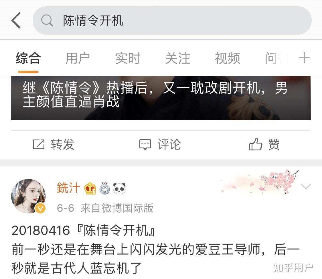Open the 铣汁 user profile name
Image resolution: width=322 pixels, height=279 pixels.
pos(68,188)
